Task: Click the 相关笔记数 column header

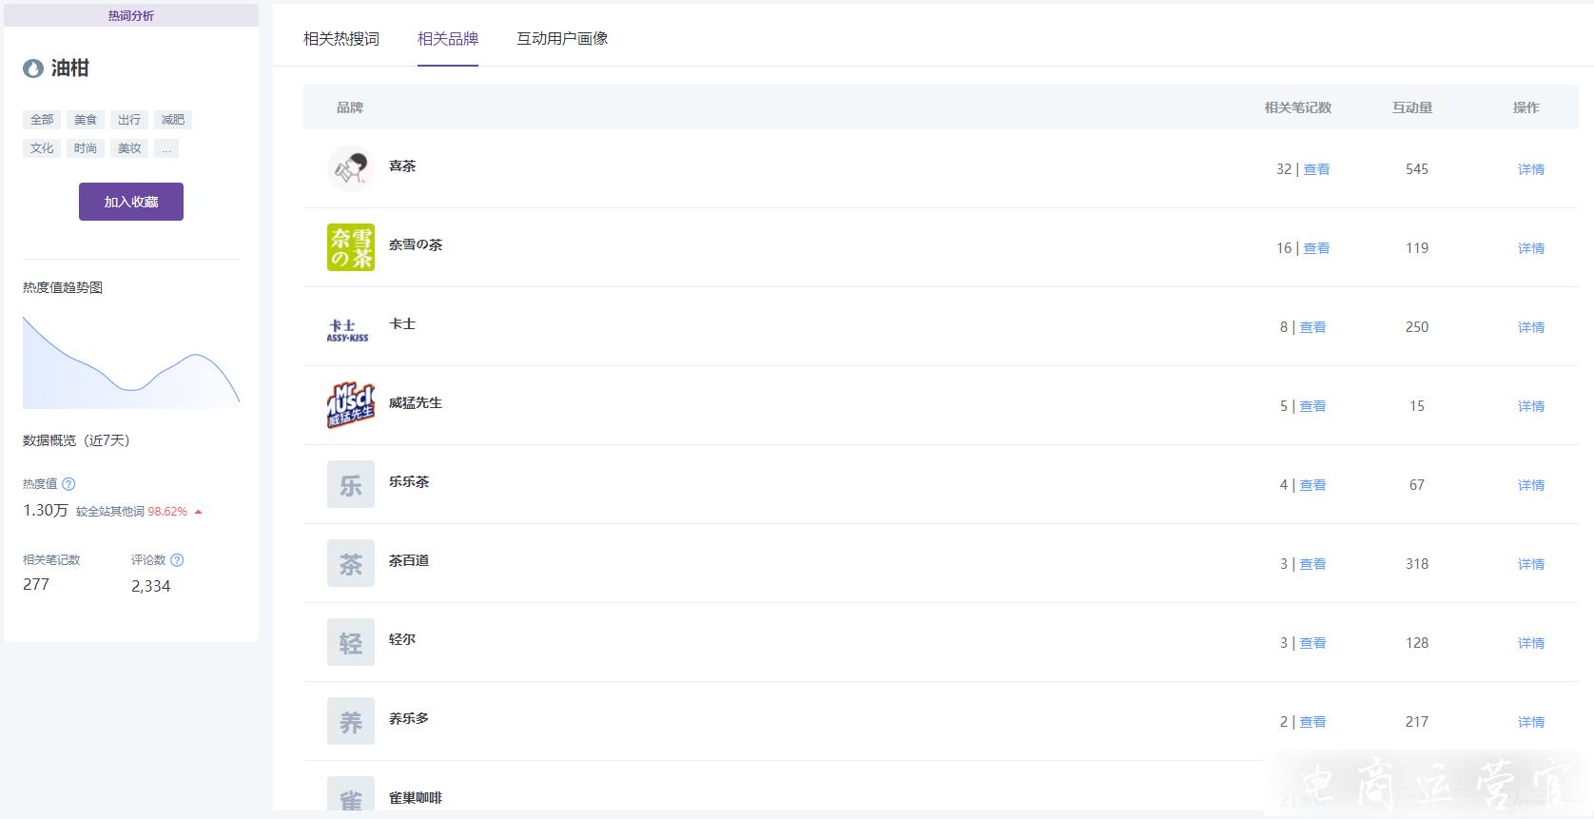Action: [1298, 107]
